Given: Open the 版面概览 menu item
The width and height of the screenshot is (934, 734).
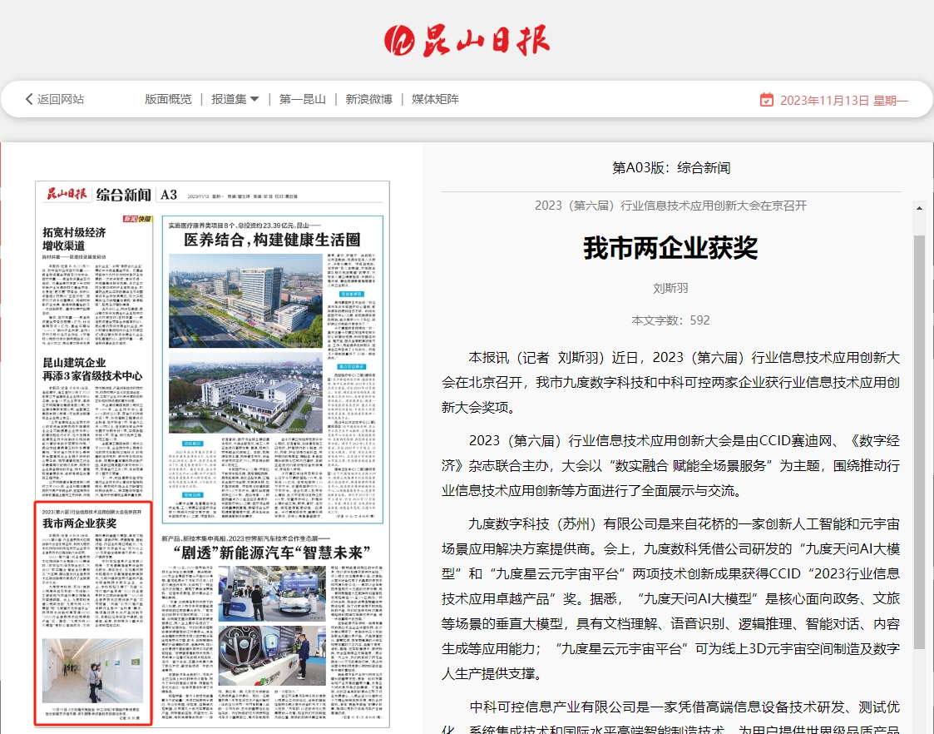Looking at the screenshot, I should click(x=169, y=99).
